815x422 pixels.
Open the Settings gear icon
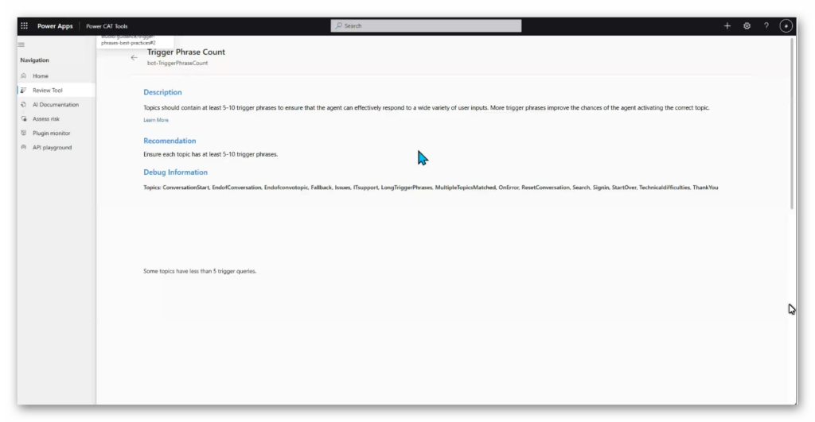[747, 26]
